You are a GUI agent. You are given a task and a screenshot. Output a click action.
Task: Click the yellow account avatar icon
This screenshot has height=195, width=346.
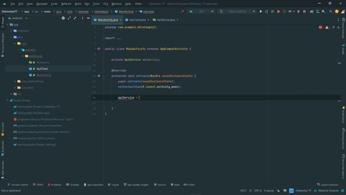(337, 11)
